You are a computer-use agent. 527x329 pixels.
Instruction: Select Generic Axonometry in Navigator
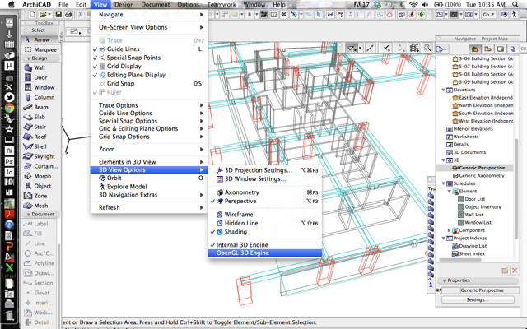(x=481, y=176)
